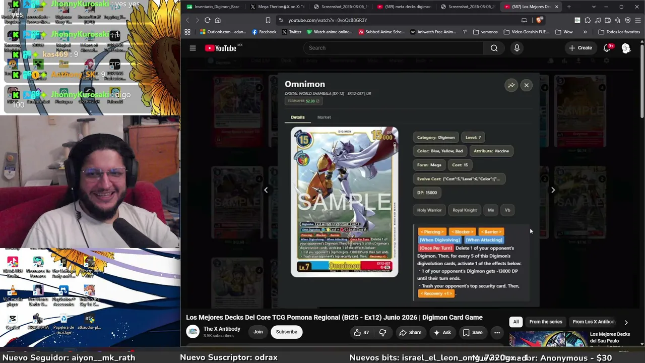Save the video to a playlist
Image resolution: width=645 pixels, height=363 pixels.
[473, 332]
